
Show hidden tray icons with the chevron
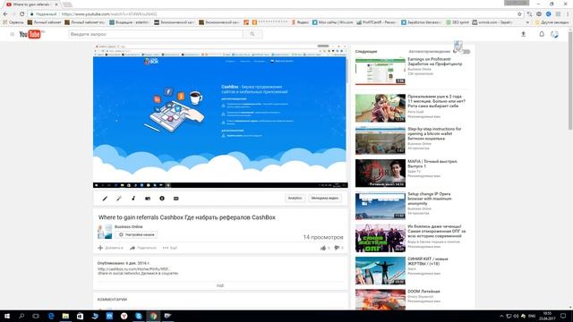point(501,316)
